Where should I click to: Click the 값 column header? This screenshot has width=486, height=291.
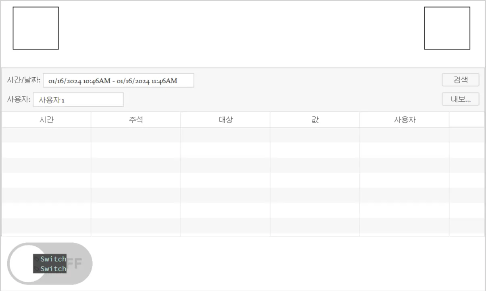[x=315, y=120]
